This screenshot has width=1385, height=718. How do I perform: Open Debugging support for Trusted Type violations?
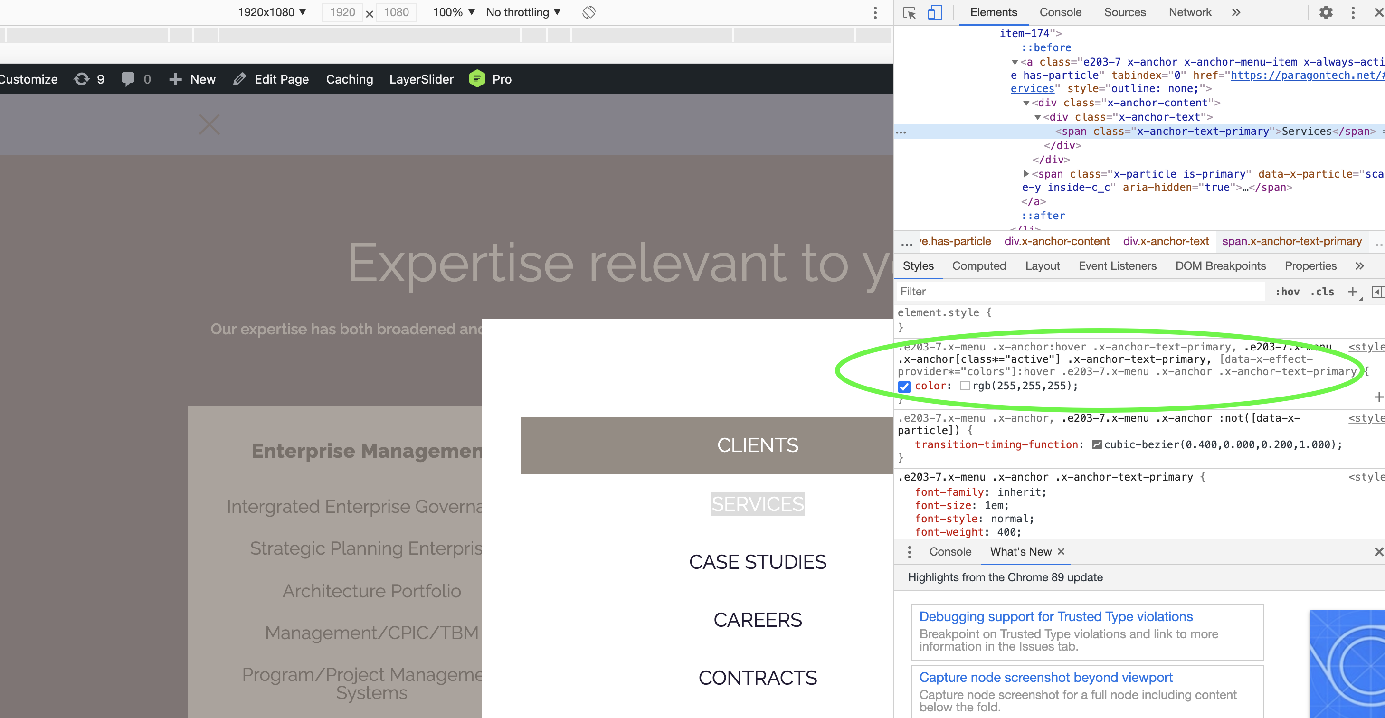pos(1055,616)
